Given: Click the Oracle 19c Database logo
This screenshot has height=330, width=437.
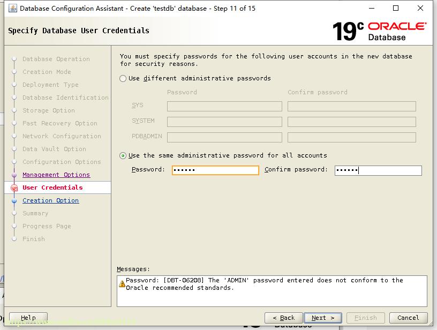Looking at the screenshot, I should point(380,31).
